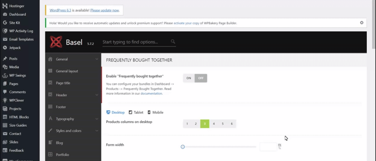The height and width of the screenshot is (161, 376).
Task: Select 4 product columns on desktop
Action: (214, 124)
